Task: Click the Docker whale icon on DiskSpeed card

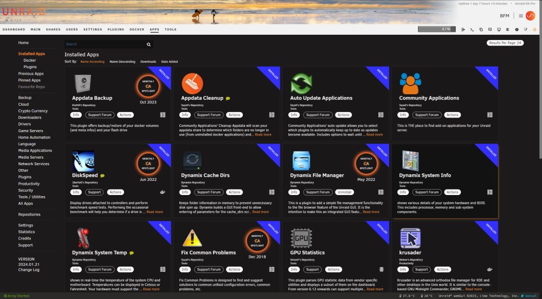Action: pos(163,192)
